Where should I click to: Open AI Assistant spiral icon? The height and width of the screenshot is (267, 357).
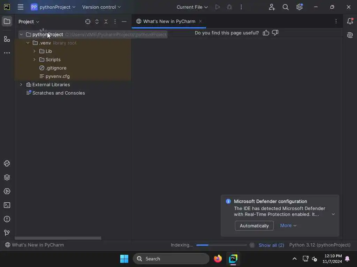click(350, 35)
